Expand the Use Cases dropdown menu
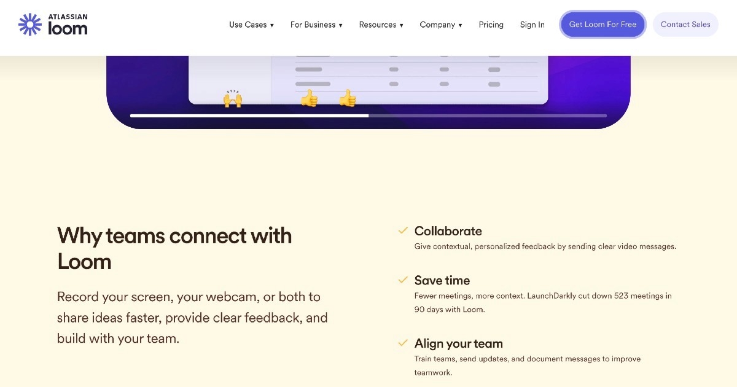 coord(251,25)
